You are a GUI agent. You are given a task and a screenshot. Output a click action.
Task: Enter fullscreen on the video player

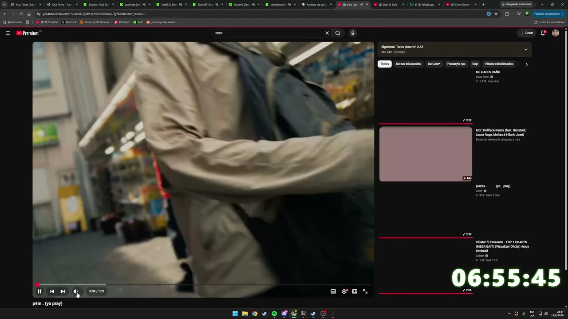coord(365,291)
